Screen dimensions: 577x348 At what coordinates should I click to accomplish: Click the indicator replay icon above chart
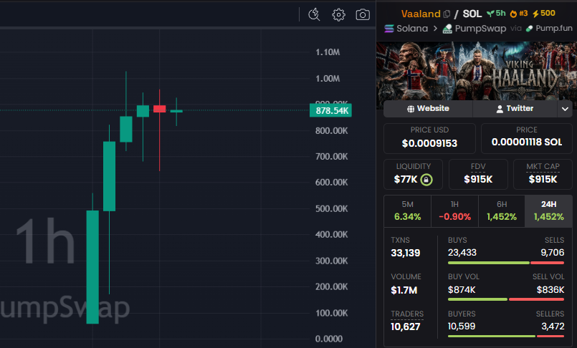click(x=314, y=15)
